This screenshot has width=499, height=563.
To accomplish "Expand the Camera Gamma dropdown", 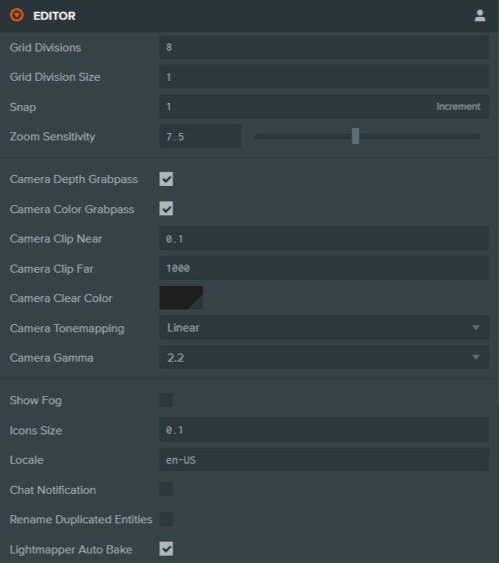I will pyautogui.click(x=324, y=358).
